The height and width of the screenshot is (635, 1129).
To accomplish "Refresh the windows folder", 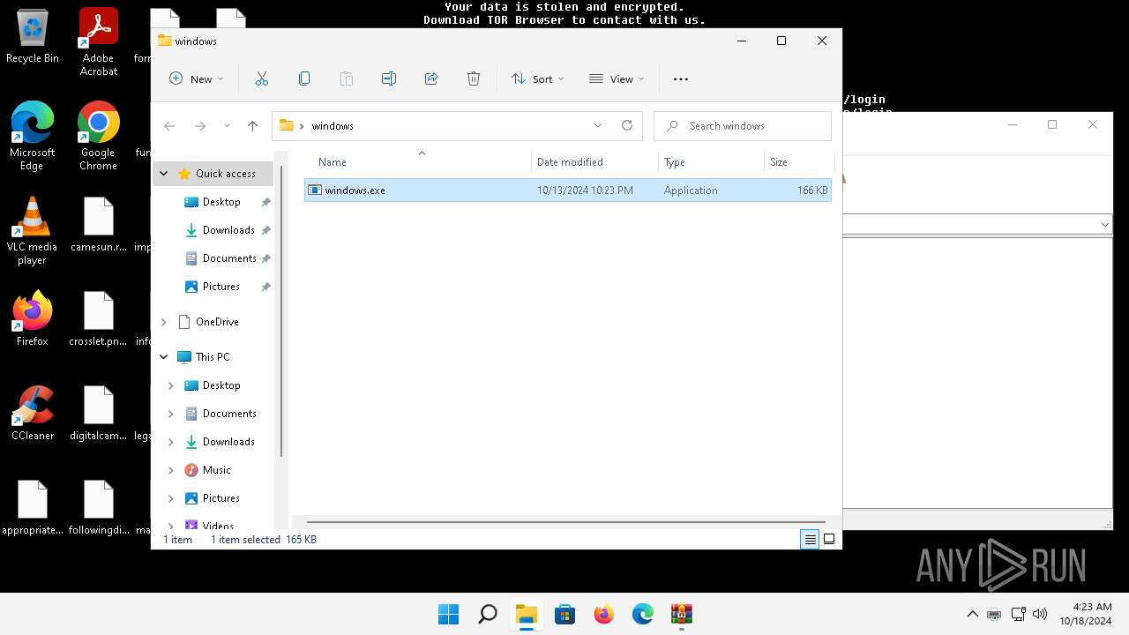I will point(627,126).
